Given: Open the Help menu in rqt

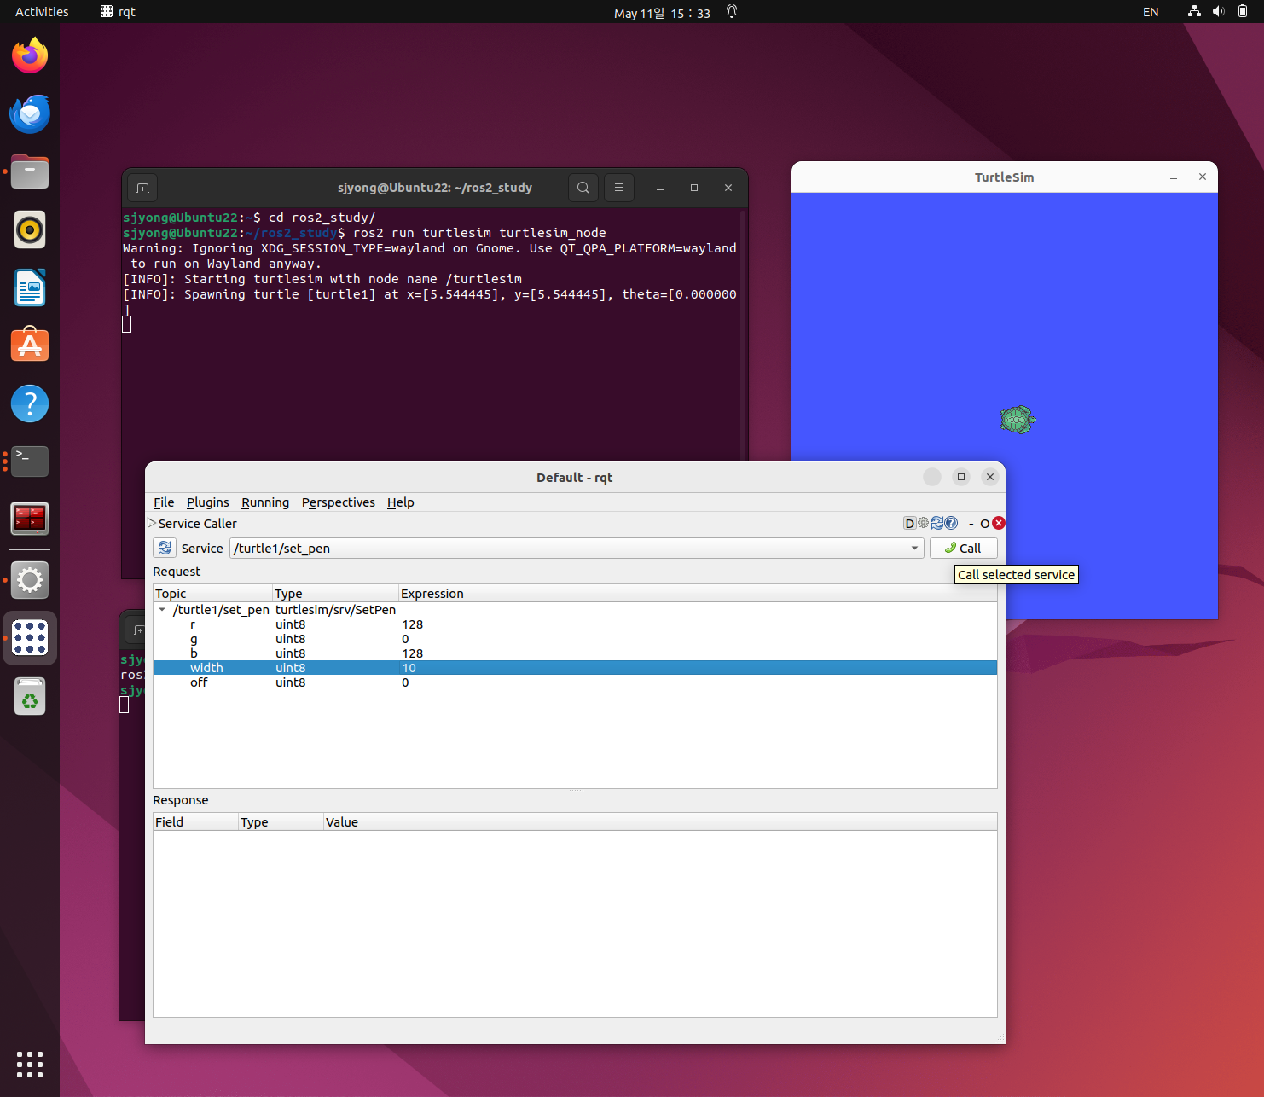Looking at the screenshot, I should pos(401,502).
